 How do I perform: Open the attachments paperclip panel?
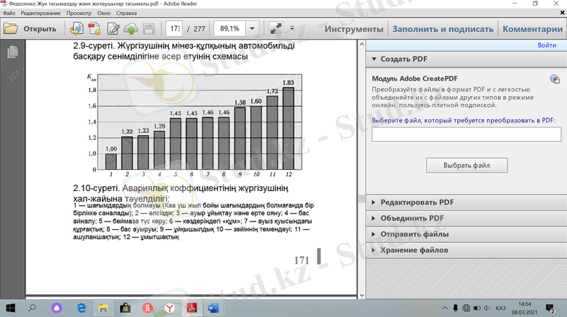coord(11,76)
